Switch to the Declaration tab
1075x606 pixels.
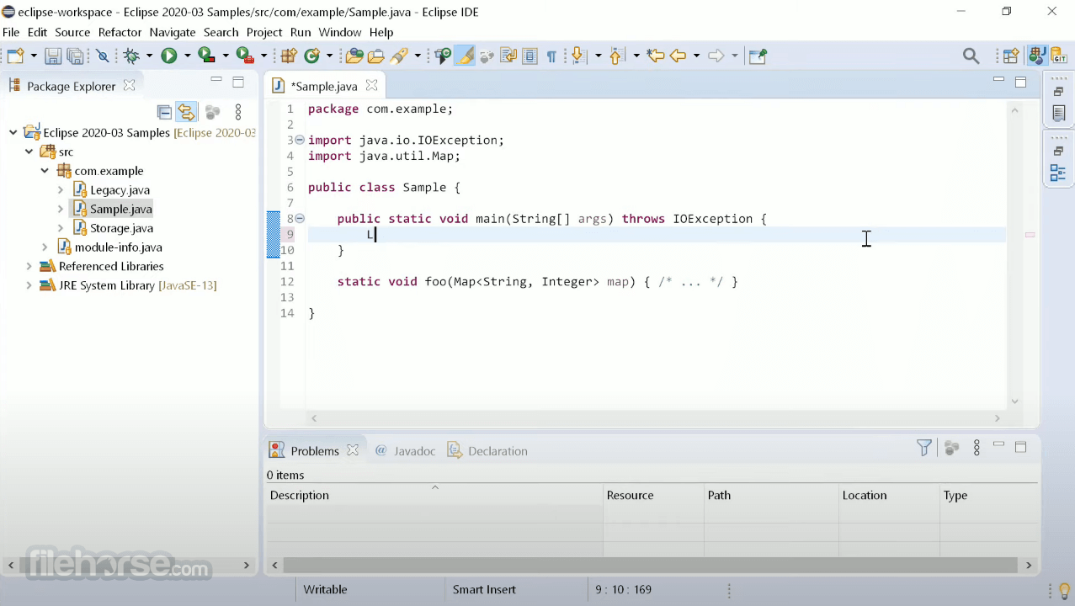[x=487, y=451]
